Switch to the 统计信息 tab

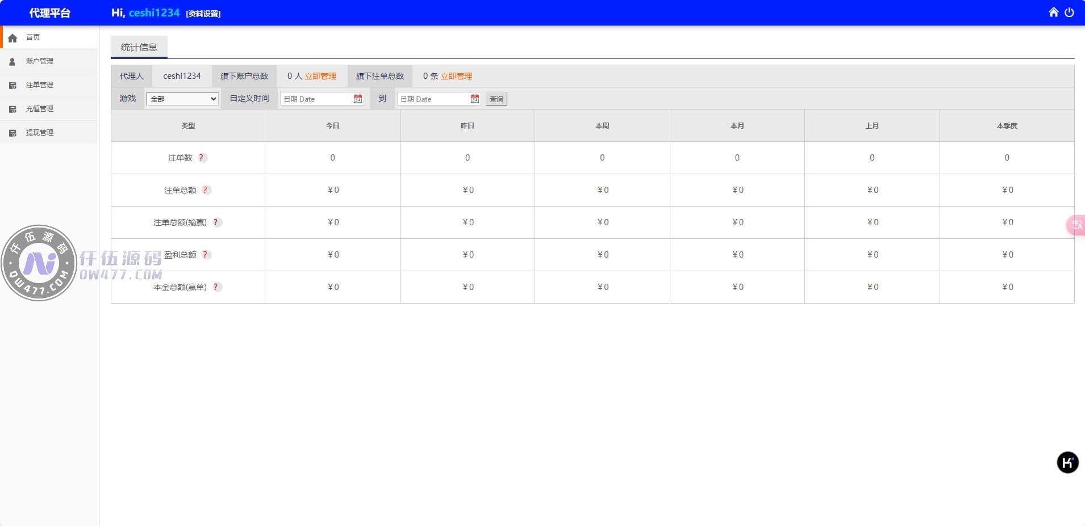139,47
